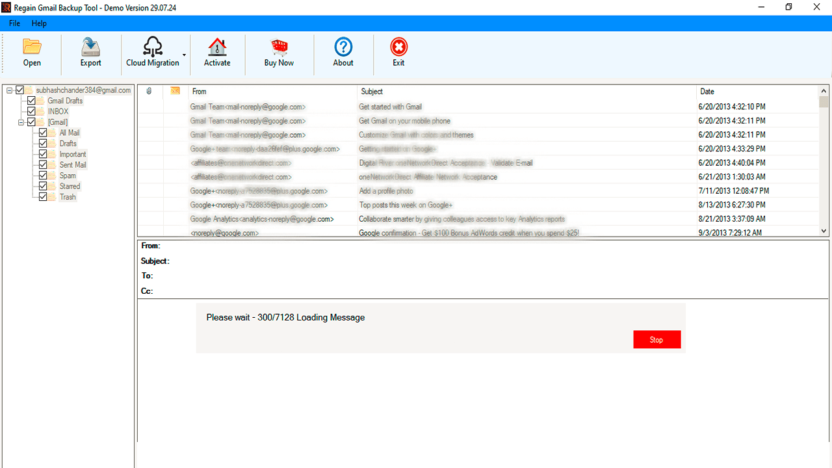Image resolution: width=832 pixels, height=468 pixels.
Task: Click the red Exit icon
Action: 398,47
